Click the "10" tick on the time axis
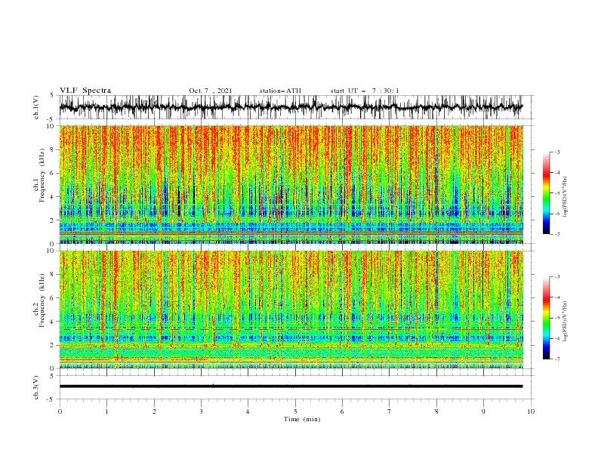598x462 pixels. coord(531,411)
